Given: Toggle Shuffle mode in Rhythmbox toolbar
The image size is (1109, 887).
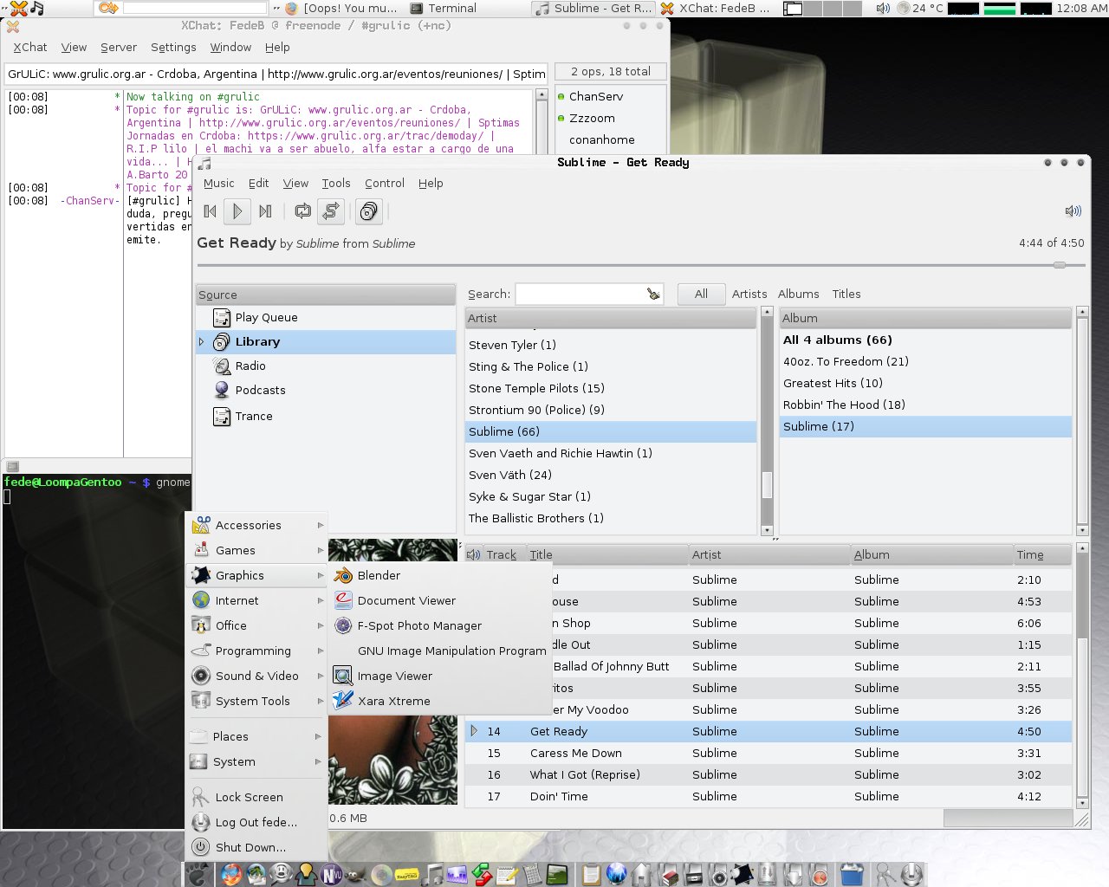Looking at the screenshot, I should coord(331,210).
